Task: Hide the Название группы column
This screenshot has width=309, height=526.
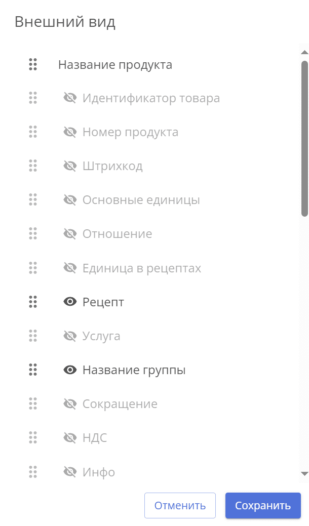Action: pos(70,370)
